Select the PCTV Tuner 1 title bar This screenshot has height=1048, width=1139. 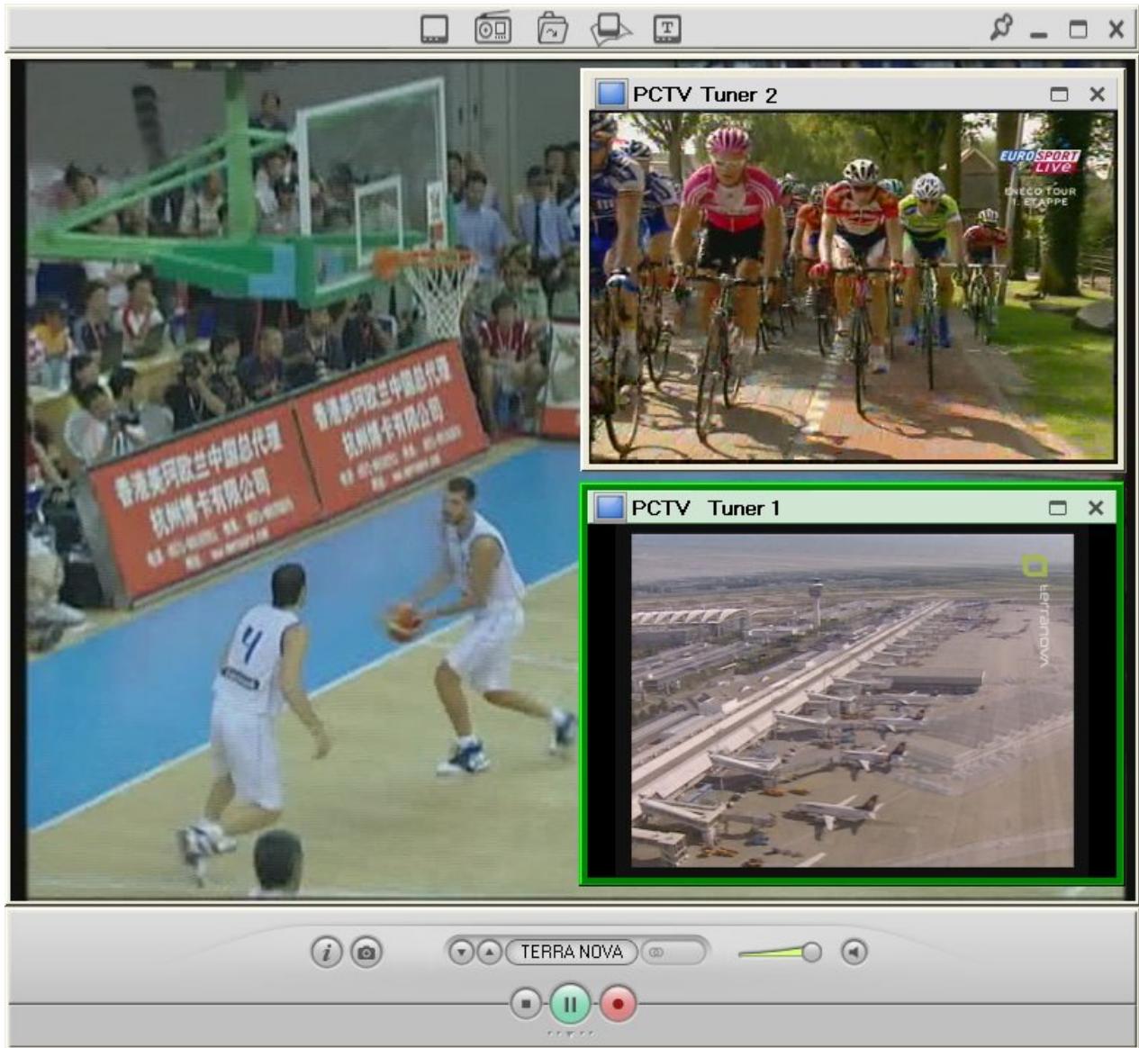coord(852,507)
